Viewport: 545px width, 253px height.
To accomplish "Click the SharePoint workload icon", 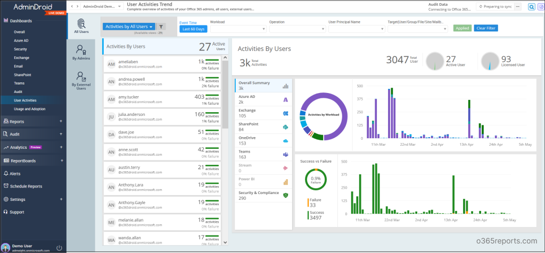I will click(x=286, y=127).
